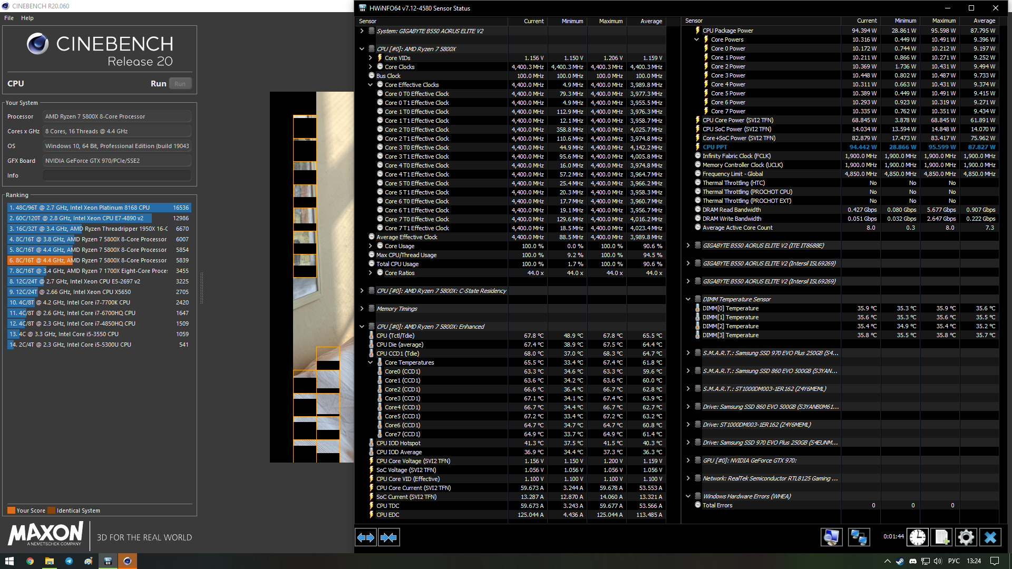
Task: Click the remote monitor networking icon
Action: click(859, 537)
